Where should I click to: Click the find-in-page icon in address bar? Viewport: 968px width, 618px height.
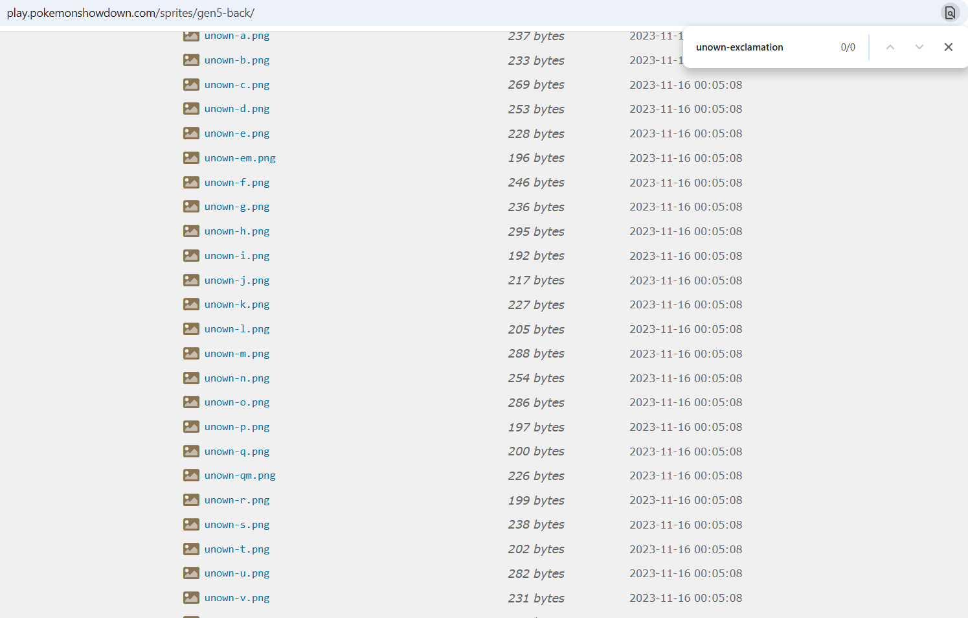[950, 12]
